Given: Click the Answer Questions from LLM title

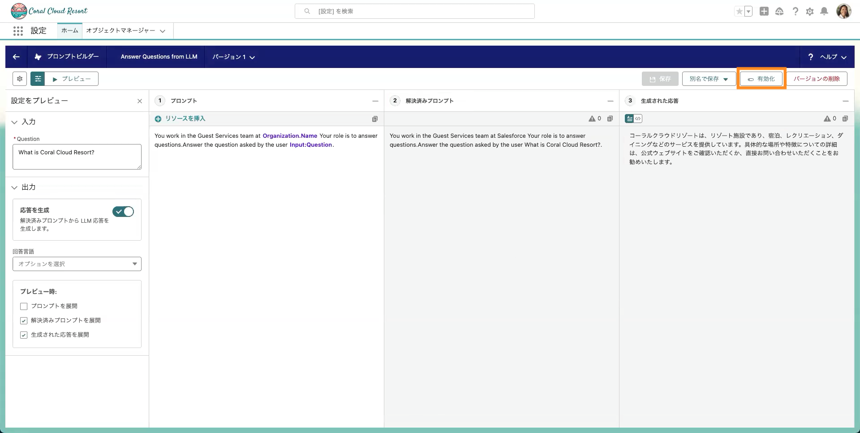Looking at the screenshot, I should click(x=159, y=57).
